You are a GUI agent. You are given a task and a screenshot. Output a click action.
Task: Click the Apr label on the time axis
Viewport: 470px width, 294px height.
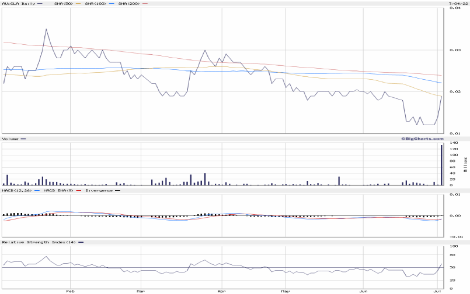(x=221, y=291)
